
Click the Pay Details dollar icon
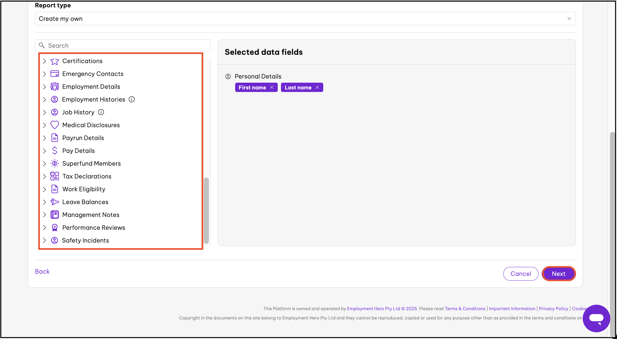[54, 151]
